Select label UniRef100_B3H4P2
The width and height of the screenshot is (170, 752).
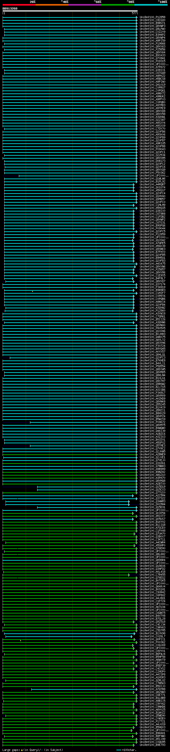click(x=152, y=35)
